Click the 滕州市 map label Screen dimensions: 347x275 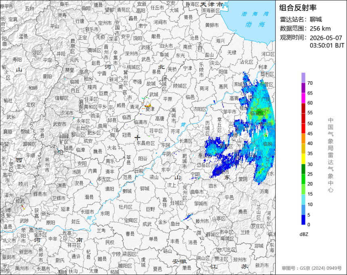202,221
